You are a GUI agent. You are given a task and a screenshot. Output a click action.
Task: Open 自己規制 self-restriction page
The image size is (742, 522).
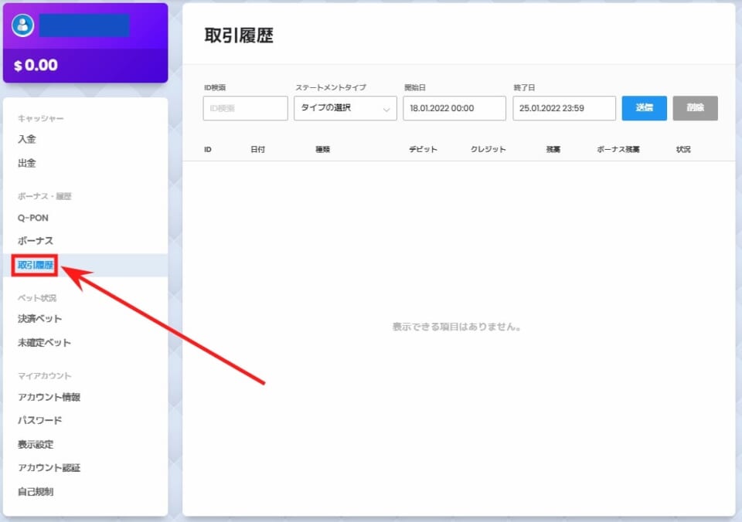click(x=36, y=492)
